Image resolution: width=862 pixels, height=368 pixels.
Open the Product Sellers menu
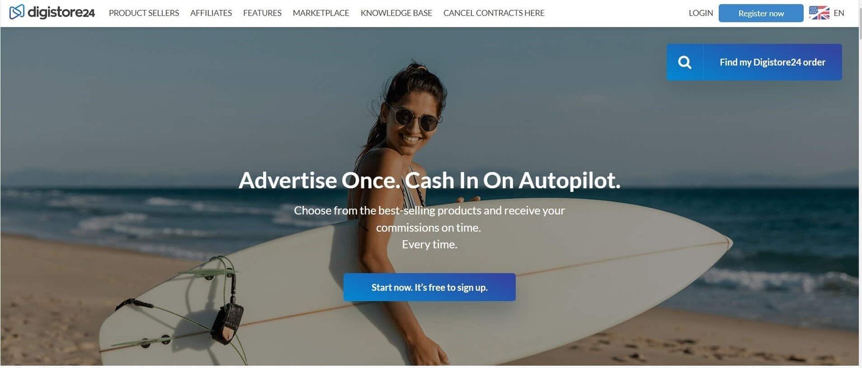pos(144,13)
